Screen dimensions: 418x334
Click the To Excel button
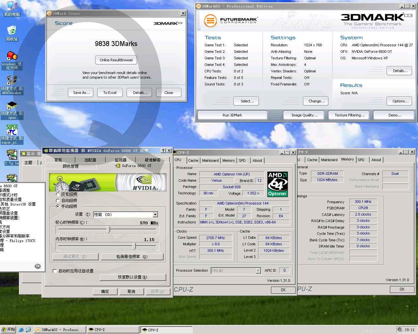(110, 93)
